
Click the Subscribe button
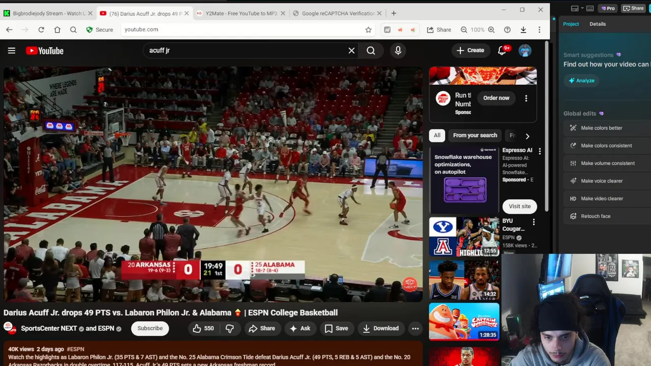point(150,328)
